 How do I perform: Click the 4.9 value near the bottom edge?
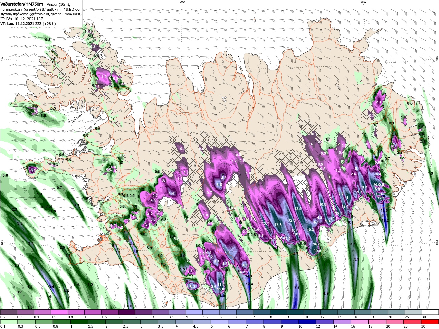326,293
